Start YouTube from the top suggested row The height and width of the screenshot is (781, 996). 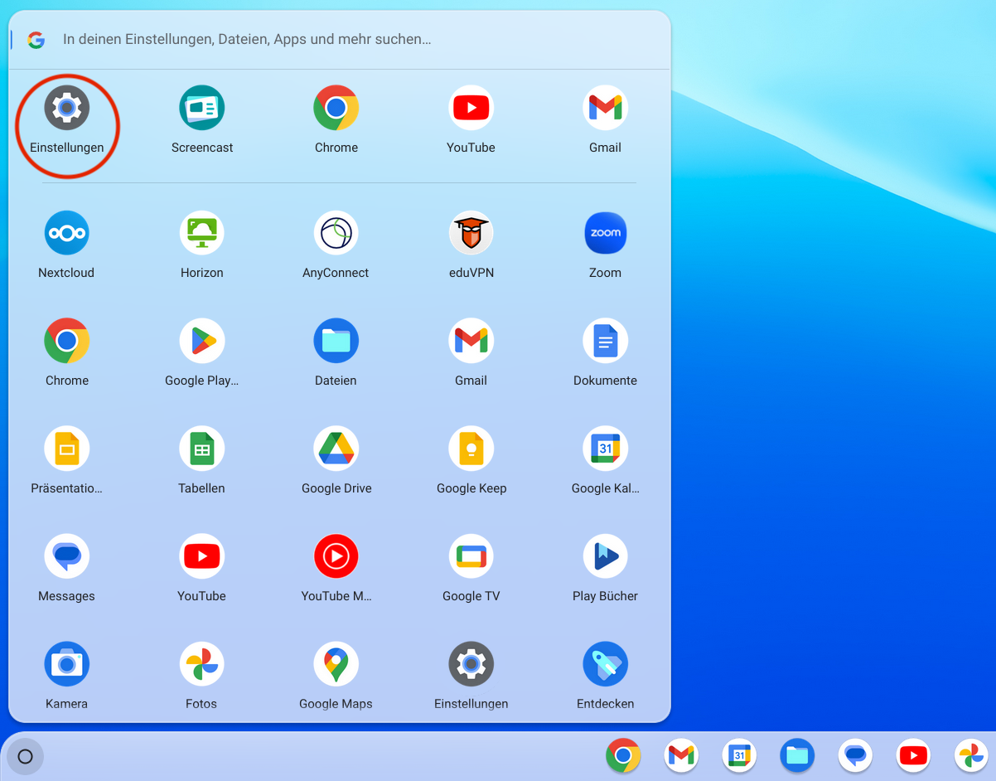tap(471, 108)
